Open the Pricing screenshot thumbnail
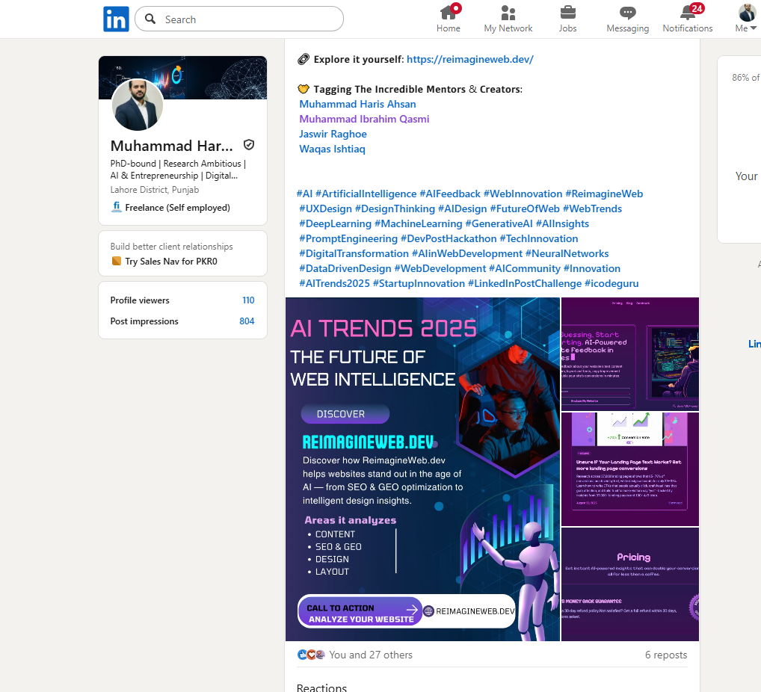Image resolution: width=761 pixels, height=692 pixels. (x=630, y=584)
